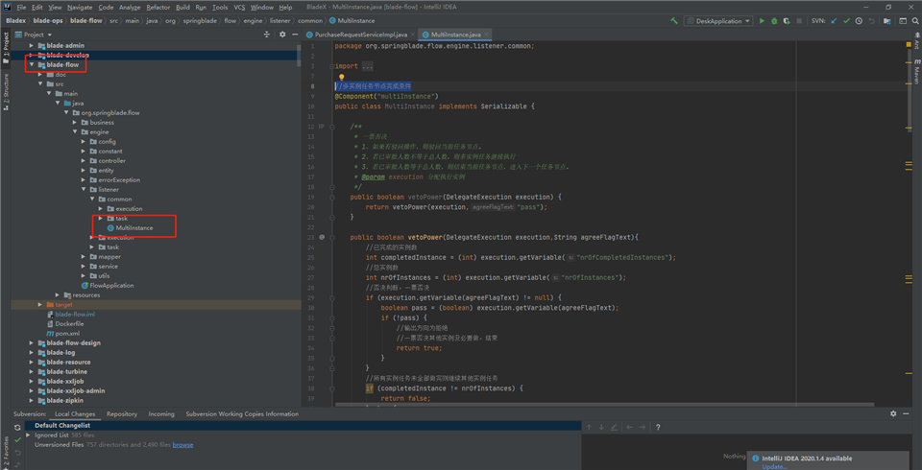This screenshot has width=922, height=470.
Task: Open Subversion Working Copies Information tab
Action: pyautogui.click(x=242, y=413)
